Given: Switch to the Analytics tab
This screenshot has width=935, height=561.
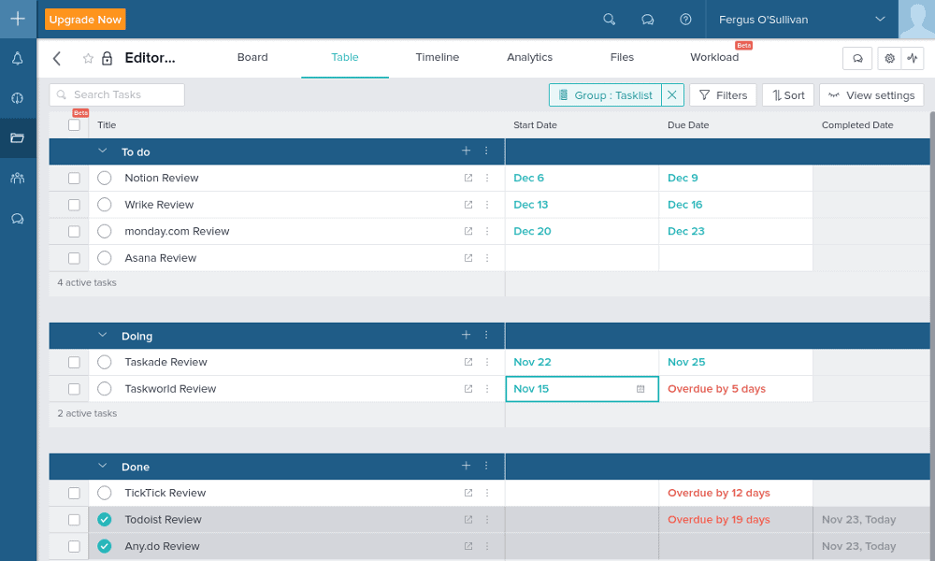Looking at the screenshot, I should pyautogui.click(x=529, y=58).
